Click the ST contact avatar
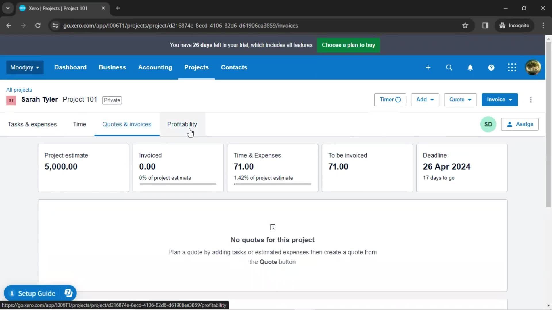552x310 pixels. tap(11, 100)
